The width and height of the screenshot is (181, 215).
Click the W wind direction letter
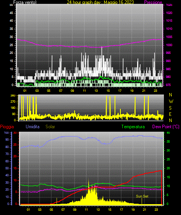171,101
